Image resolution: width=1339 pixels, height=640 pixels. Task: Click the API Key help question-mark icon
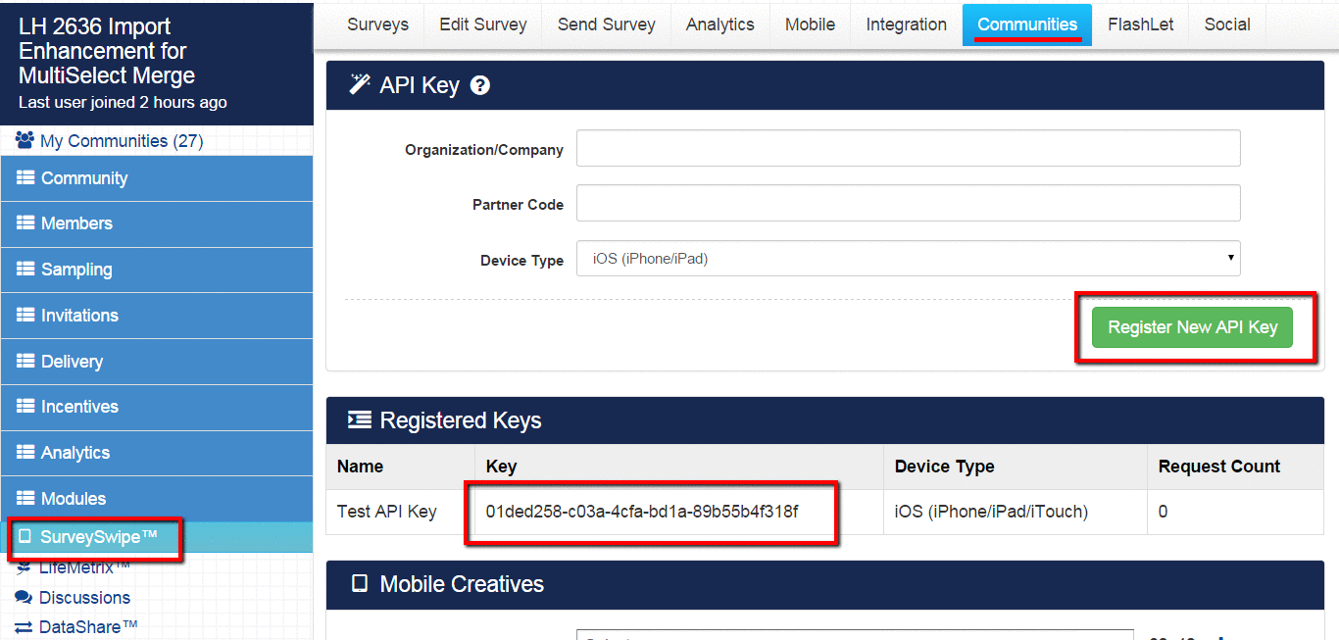[479, 86]
